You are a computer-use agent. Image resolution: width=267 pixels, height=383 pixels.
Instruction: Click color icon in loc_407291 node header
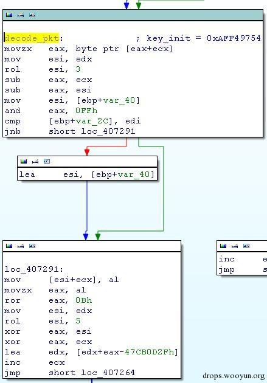coord(9,246)
